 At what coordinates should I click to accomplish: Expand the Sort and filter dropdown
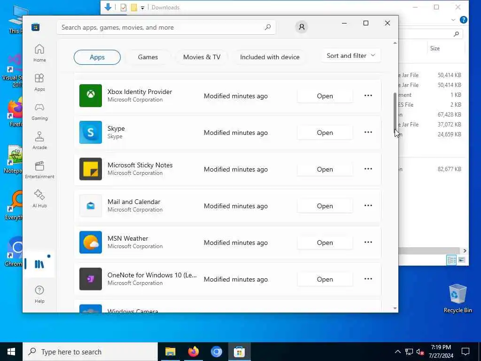tap(351, 55)
